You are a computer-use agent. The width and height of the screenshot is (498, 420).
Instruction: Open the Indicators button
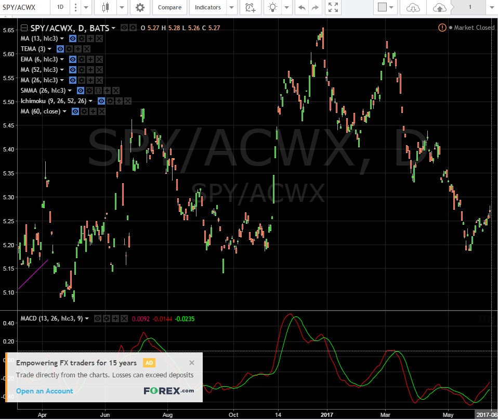(x=208, y=7)
